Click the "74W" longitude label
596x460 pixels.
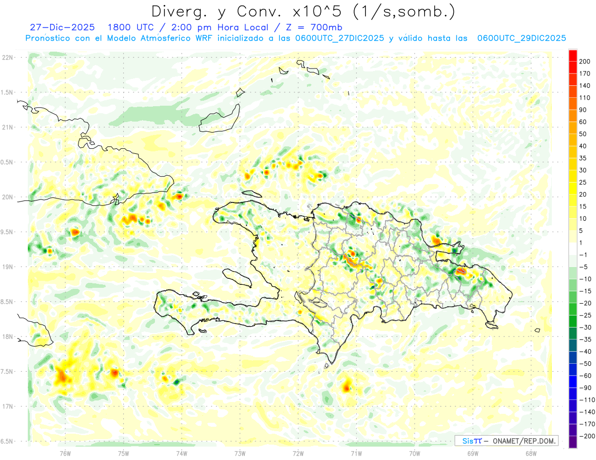click(x=182, y=453)
